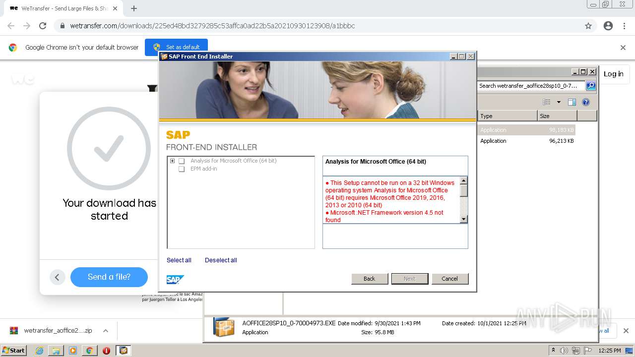
Task: Click the WeTransfer logo
Action: tap(23, 78)
